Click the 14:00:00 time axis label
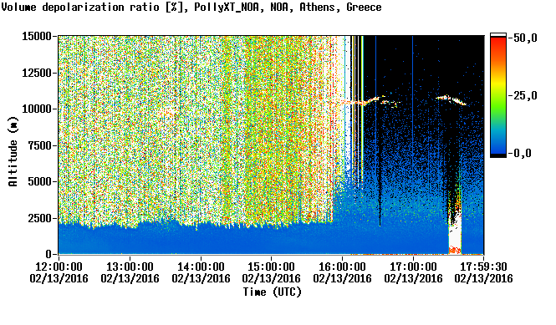This screenshot has width=556, height=325. [x=201, y=267]
